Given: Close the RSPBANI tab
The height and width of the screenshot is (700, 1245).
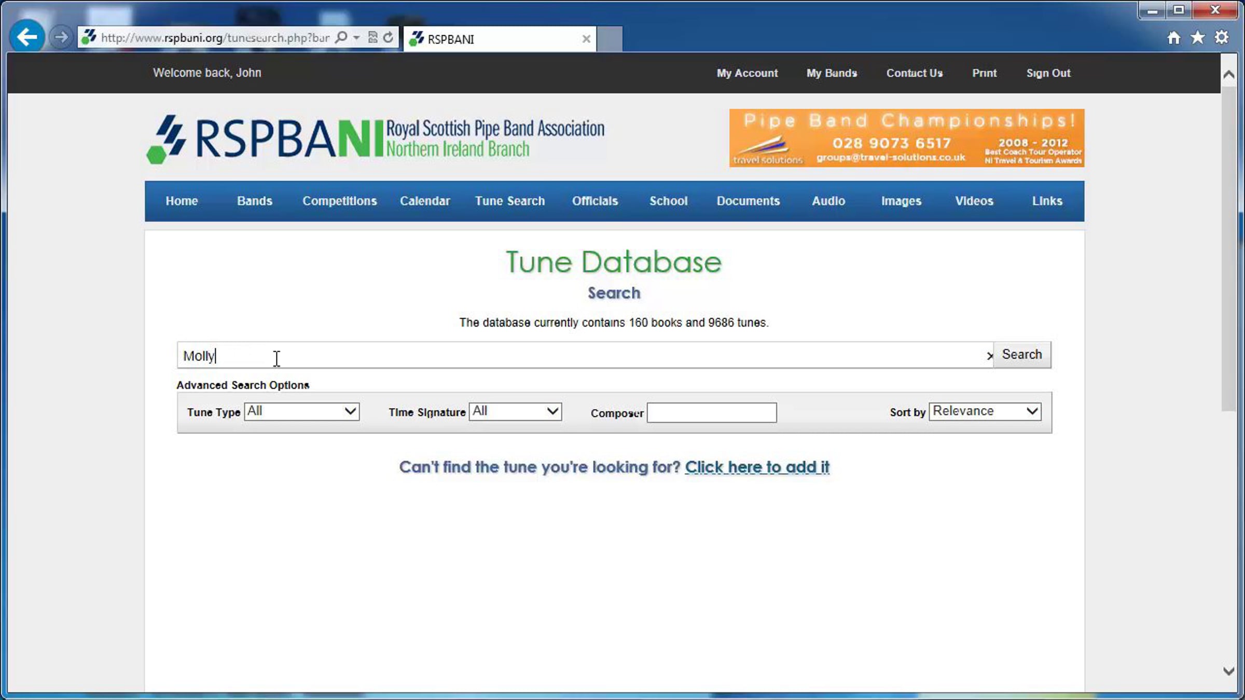Looking at the screenshot, I should [586, 39].
